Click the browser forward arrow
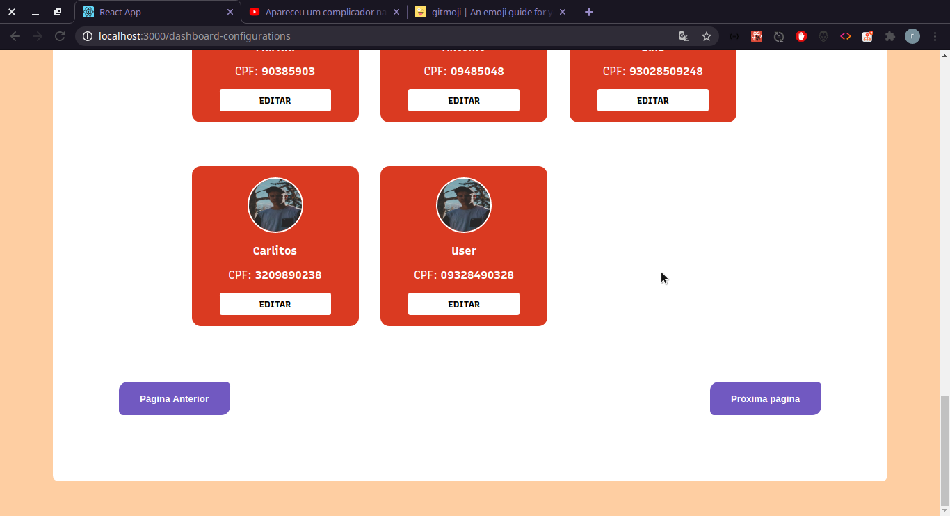 38,36
